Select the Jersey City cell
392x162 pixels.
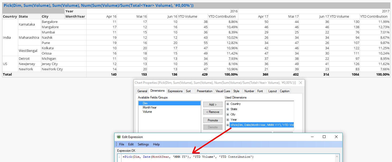click(x=64, y=64)
